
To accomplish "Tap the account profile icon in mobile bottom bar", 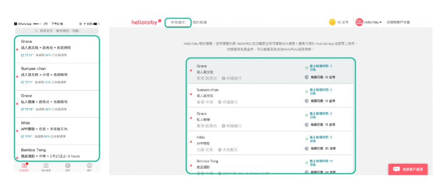I will (89, 165).
